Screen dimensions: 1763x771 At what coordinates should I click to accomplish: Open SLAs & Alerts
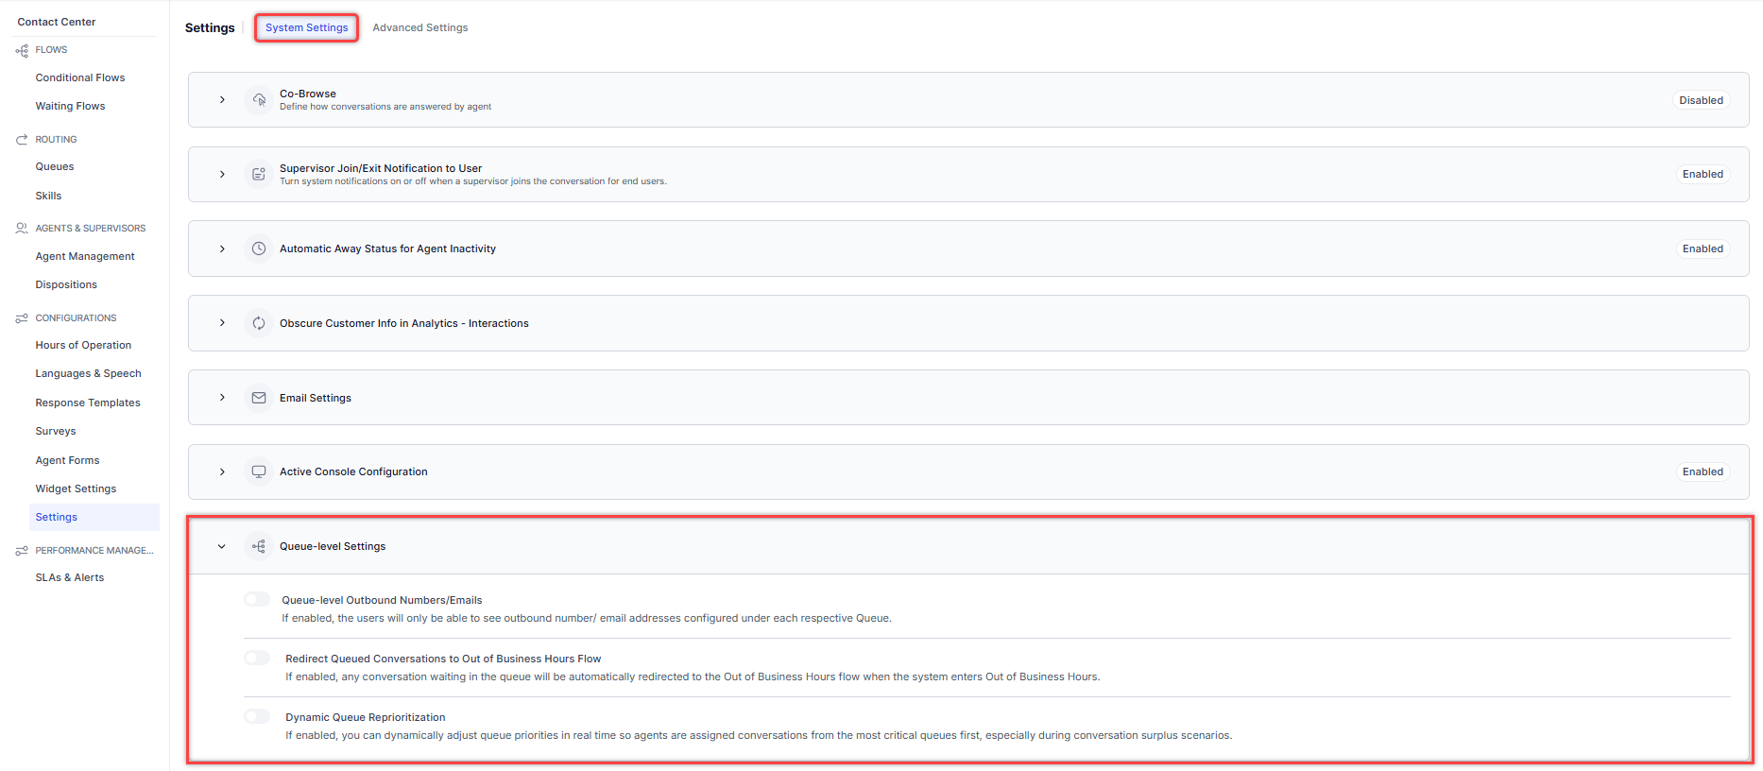tap(70, 577)
